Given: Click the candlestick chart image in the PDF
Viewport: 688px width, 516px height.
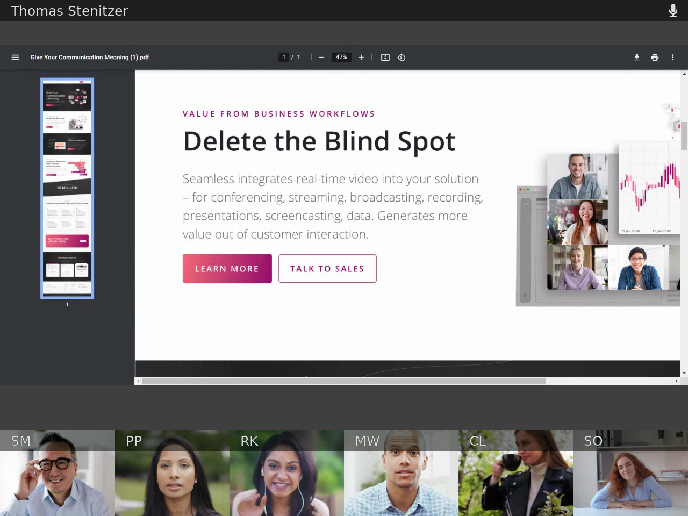Looking at the screenshot, I should [649, 188].
